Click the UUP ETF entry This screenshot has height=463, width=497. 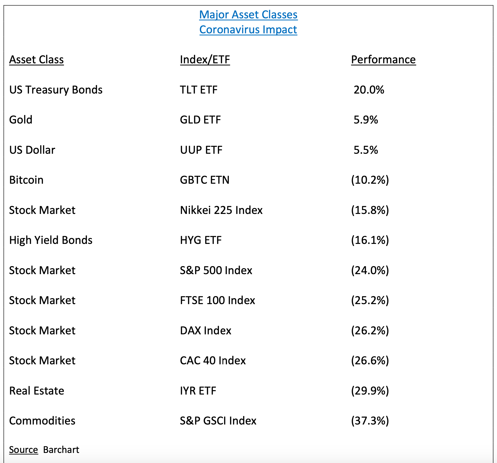pos(201,150)
